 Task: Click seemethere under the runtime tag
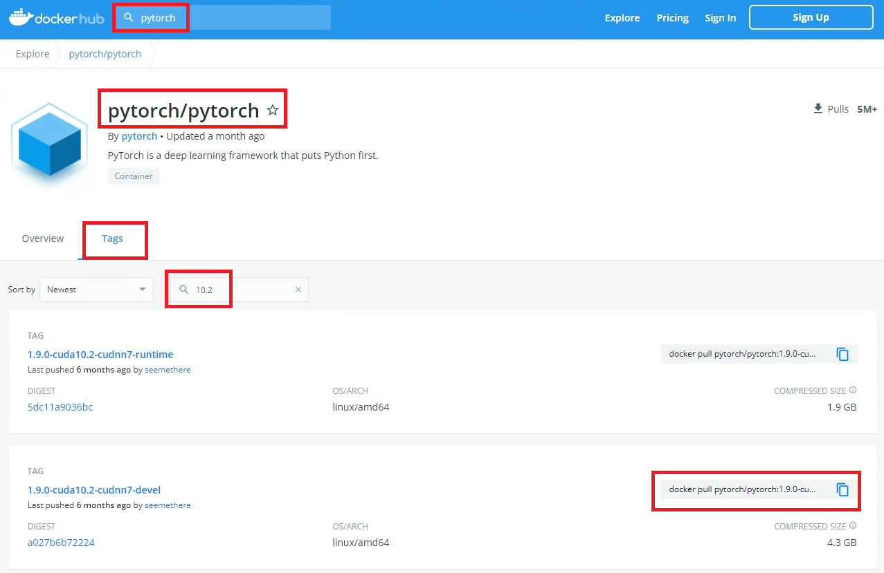coord(168,370)
